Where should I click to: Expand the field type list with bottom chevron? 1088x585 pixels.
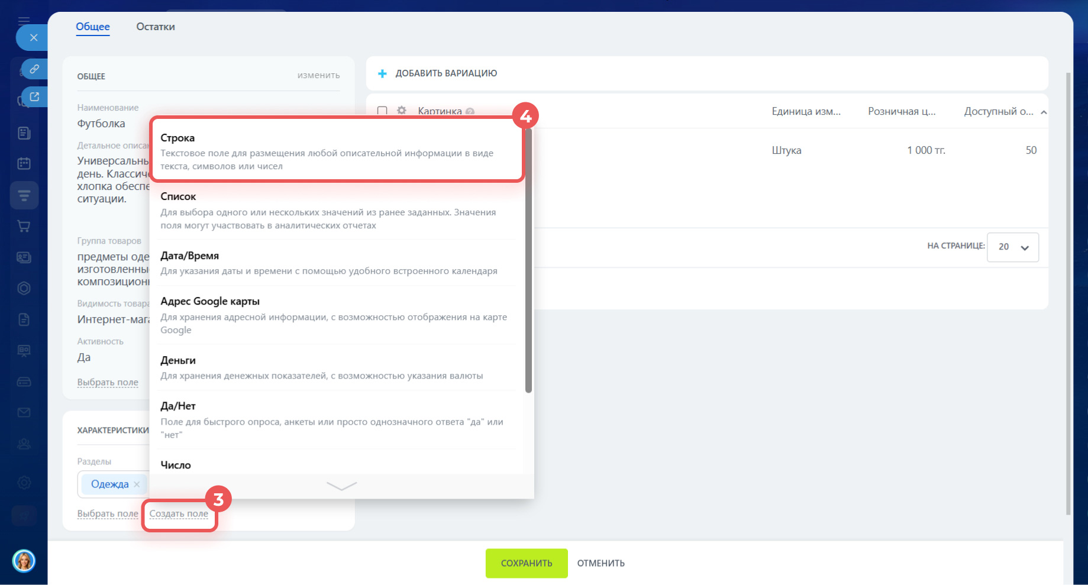coord(341,486)
